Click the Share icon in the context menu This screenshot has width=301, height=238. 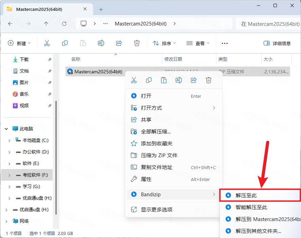tap(194, 80)
